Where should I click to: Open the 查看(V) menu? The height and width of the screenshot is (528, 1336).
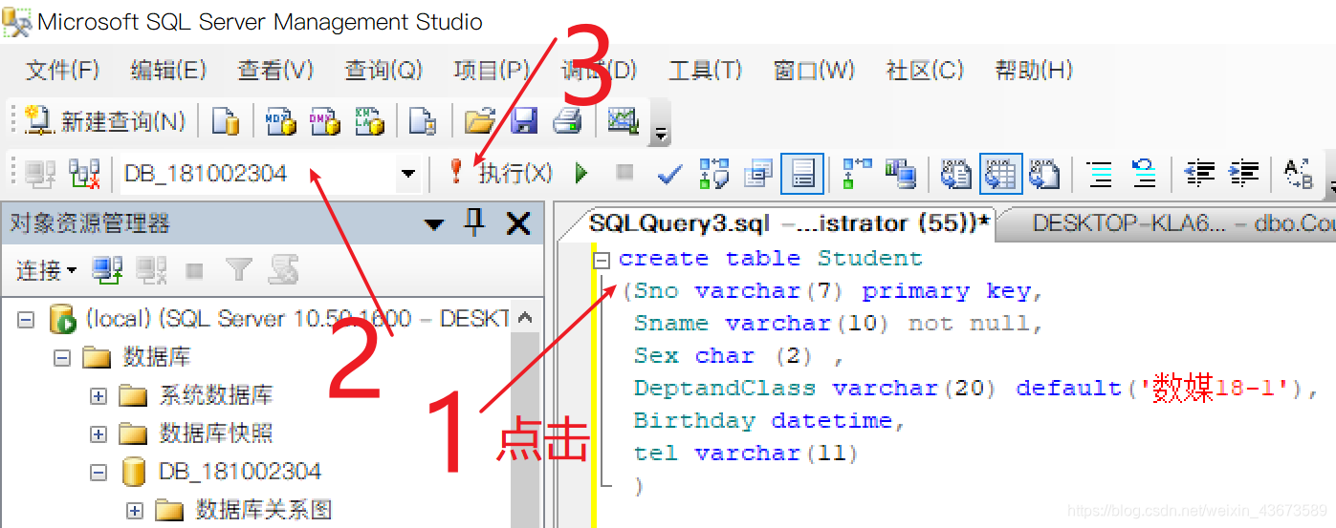(275, 70)
